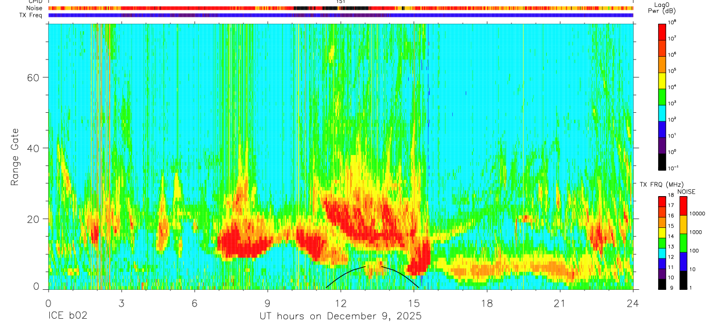This screenshot has width=712, height=328.
Task: Pick the red segment of the NOISE colorbar
Action: (x=684, y=206)
